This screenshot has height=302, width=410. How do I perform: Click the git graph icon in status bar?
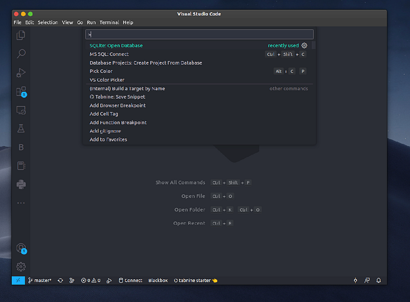(x=72, y=280)
